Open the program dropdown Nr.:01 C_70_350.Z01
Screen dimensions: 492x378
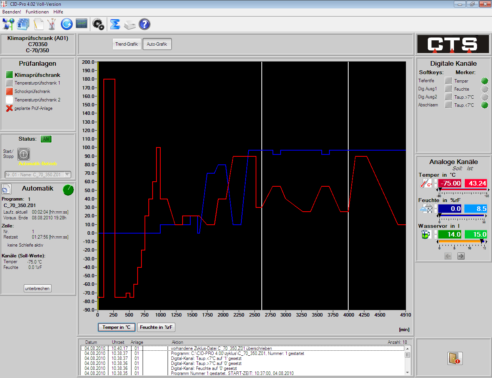click(38, 174)
